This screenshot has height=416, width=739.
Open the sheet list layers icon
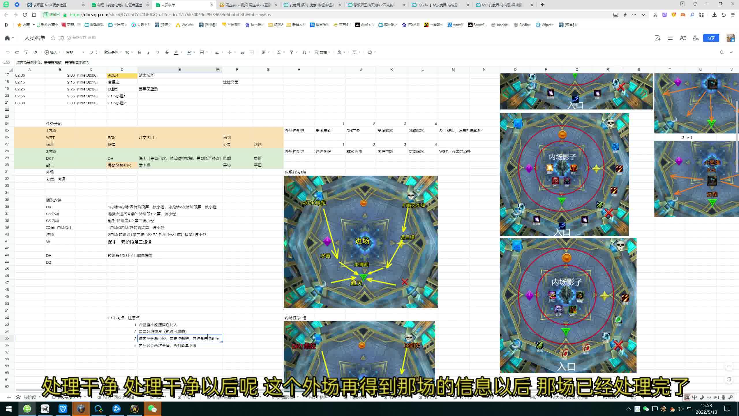click(x=18, y=397)
